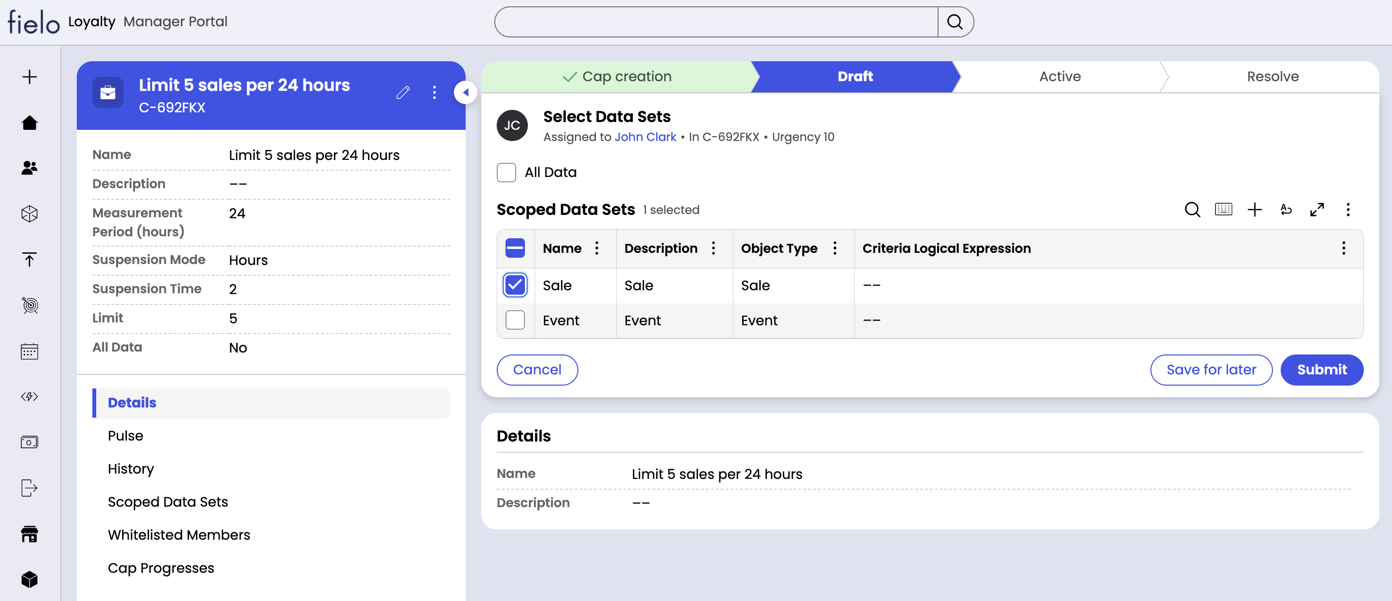Select the Event data set checkbox

tap(515, 320)
